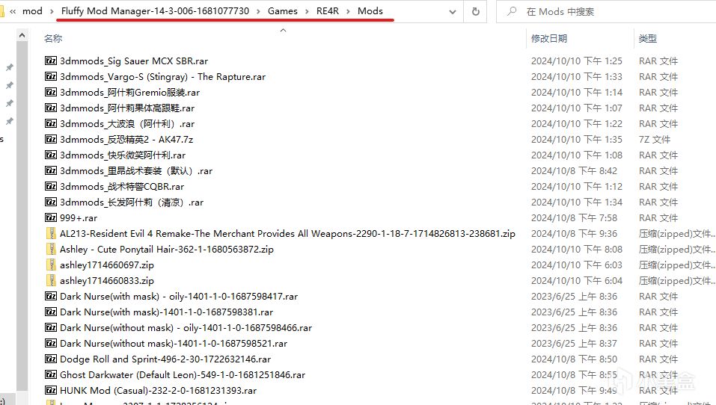Click the first pin icon in navigation pane
716x405 pixels.
coord(9,67)
